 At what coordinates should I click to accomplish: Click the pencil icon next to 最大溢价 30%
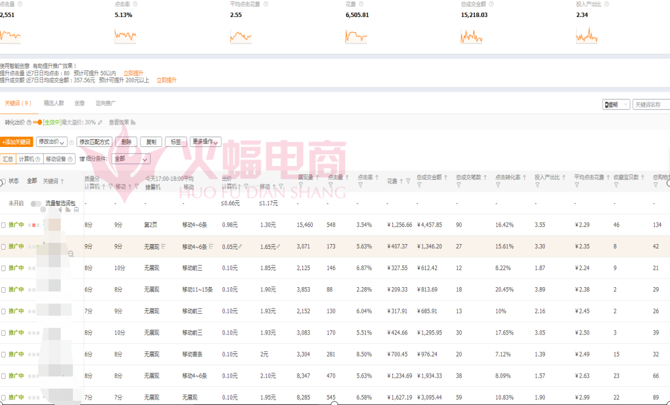tap(100, 122)
